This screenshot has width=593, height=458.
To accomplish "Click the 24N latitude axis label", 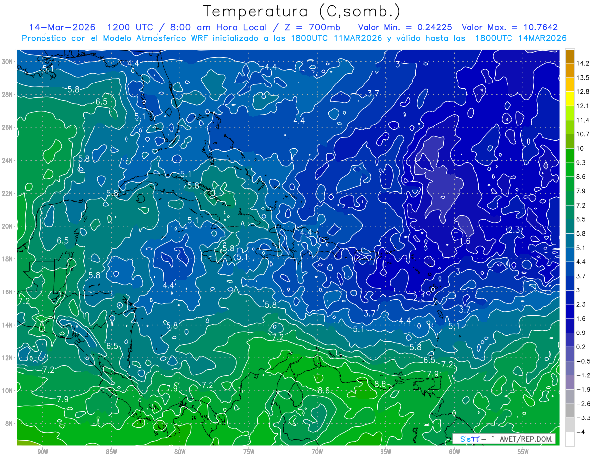I will click(8, 161).
